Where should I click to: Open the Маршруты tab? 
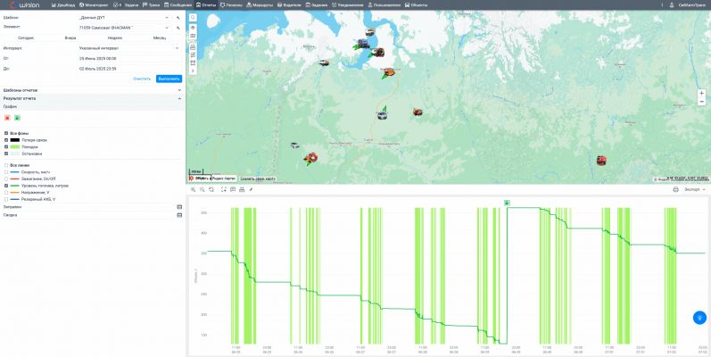260,5
